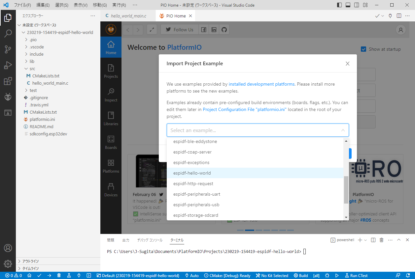
Task: Expand the タイムライン section
Action: pos(58,268)
